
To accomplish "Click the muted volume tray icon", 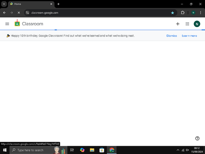I will (187, 150).
